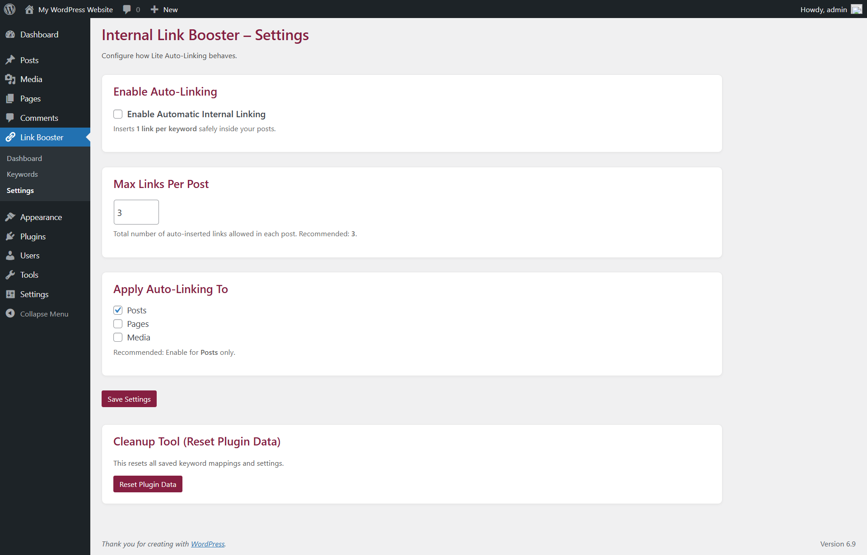Select the Appearance paintbrush icon
Image resolution: width=867 pixels, height=555 pixels.
10,217
